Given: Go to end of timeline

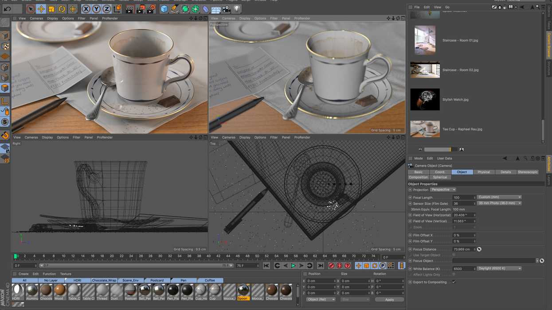Looking at the screenshot, I should coord(320,266).
